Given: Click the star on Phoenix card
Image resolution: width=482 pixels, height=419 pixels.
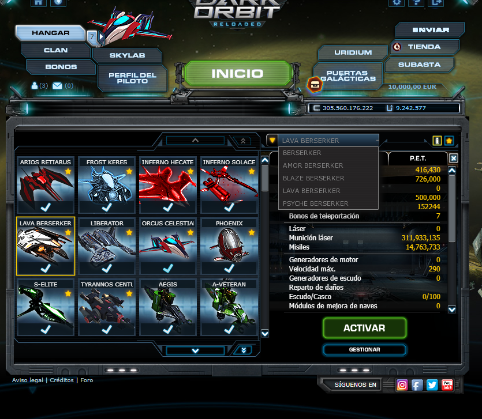Looking at the screenshot, I should pos(252,232).
